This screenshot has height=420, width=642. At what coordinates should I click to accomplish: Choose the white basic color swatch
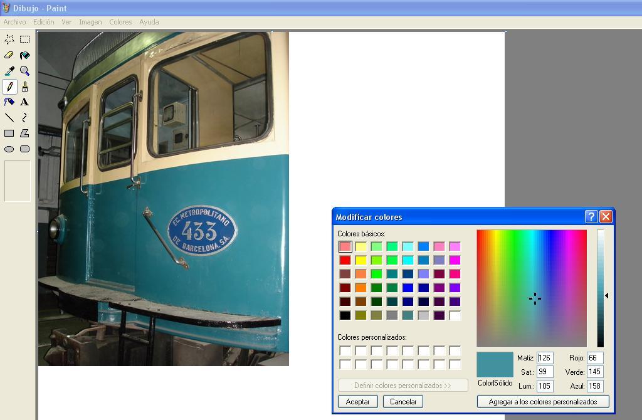(x=455, y=315)
